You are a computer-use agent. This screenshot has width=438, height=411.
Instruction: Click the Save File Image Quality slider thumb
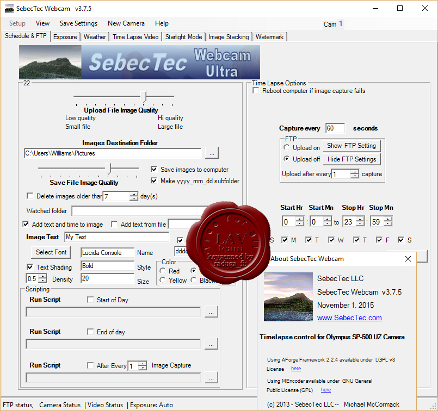108,169
